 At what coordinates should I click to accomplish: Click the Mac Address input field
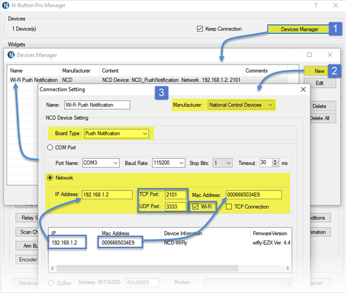pos(254,195)
